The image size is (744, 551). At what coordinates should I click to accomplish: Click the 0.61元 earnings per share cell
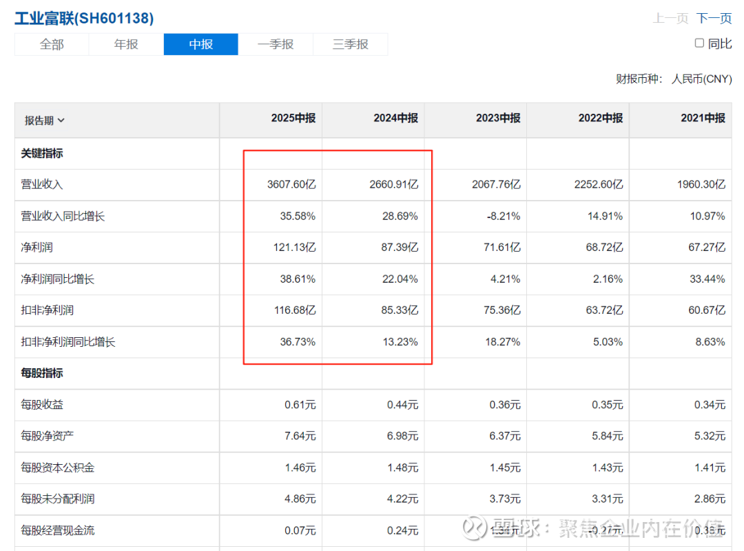[x=300, y=405]
